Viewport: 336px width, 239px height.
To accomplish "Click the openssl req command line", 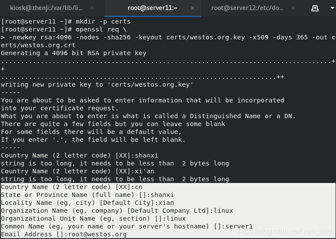I will (64, 29).
